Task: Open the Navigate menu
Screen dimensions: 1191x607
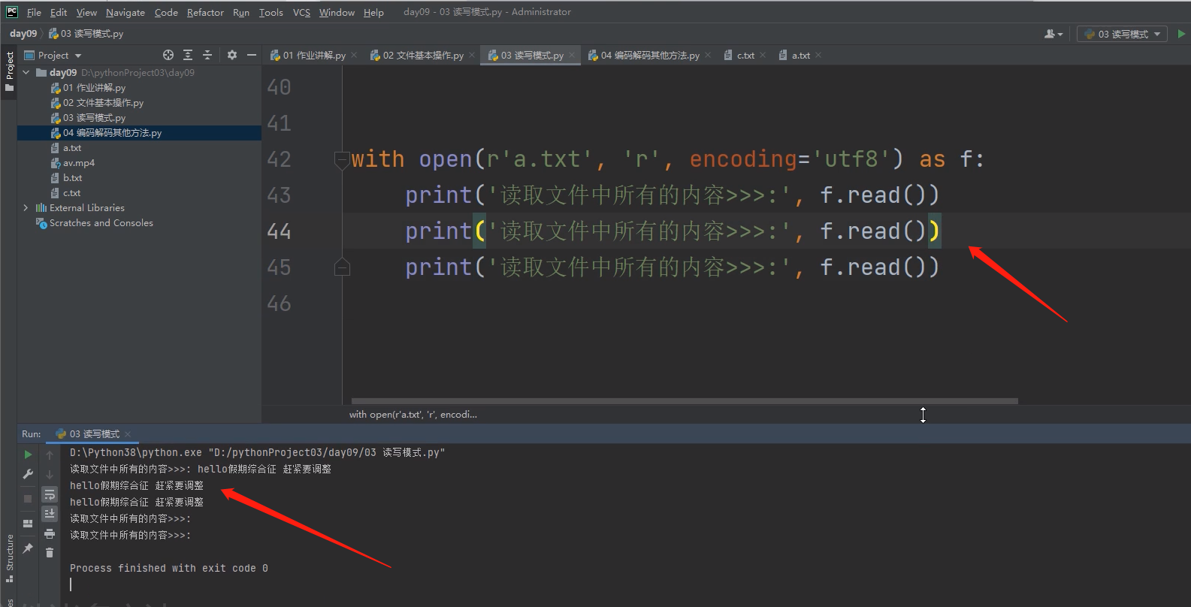Action: [125, 12]
